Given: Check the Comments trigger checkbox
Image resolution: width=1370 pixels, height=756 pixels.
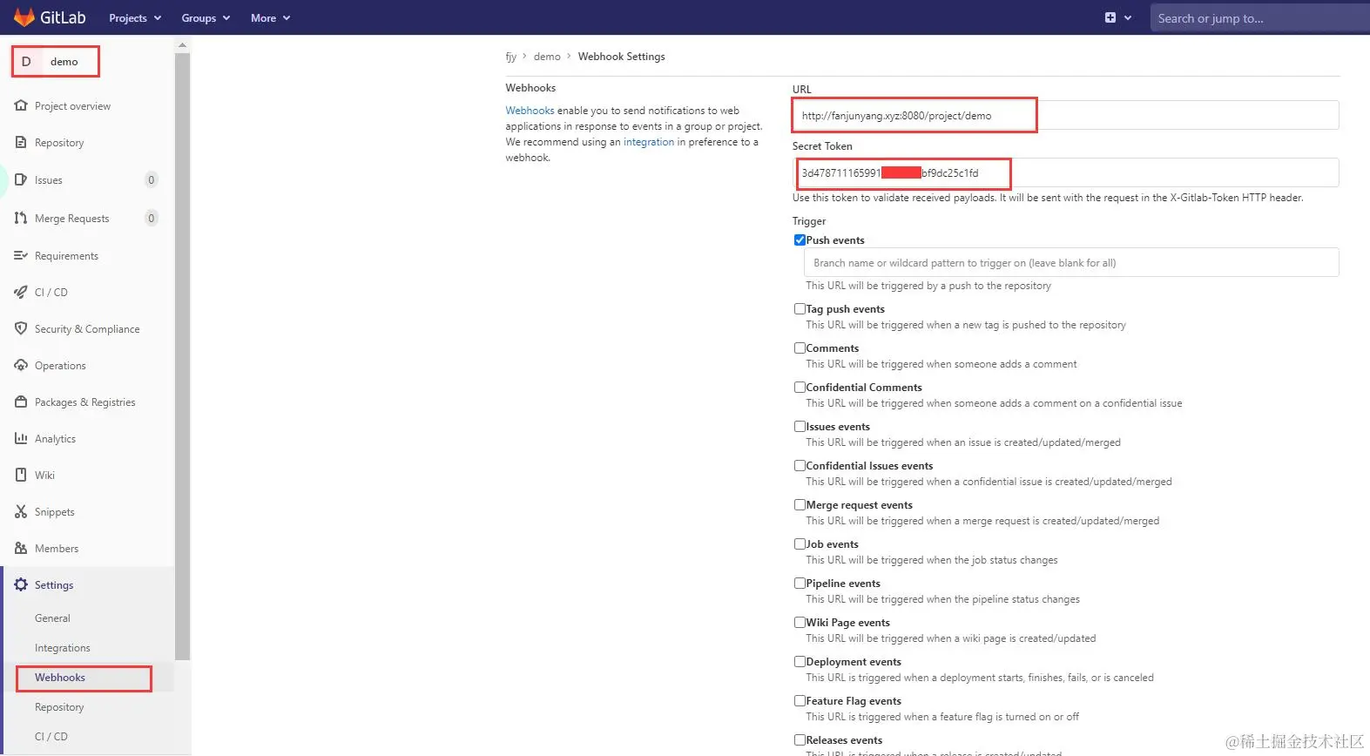Looking at the screenshot, I should coord(800,348).
